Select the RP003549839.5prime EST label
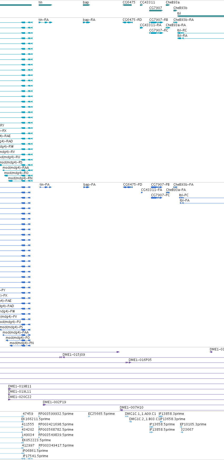Screen dimensions: 224x460 56,435
